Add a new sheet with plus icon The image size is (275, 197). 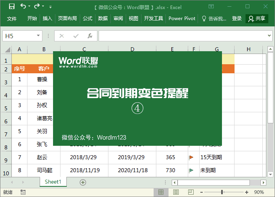click(82, 182)
